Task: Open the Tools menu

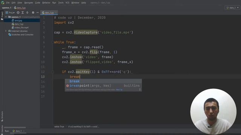Action: [61, 3]
